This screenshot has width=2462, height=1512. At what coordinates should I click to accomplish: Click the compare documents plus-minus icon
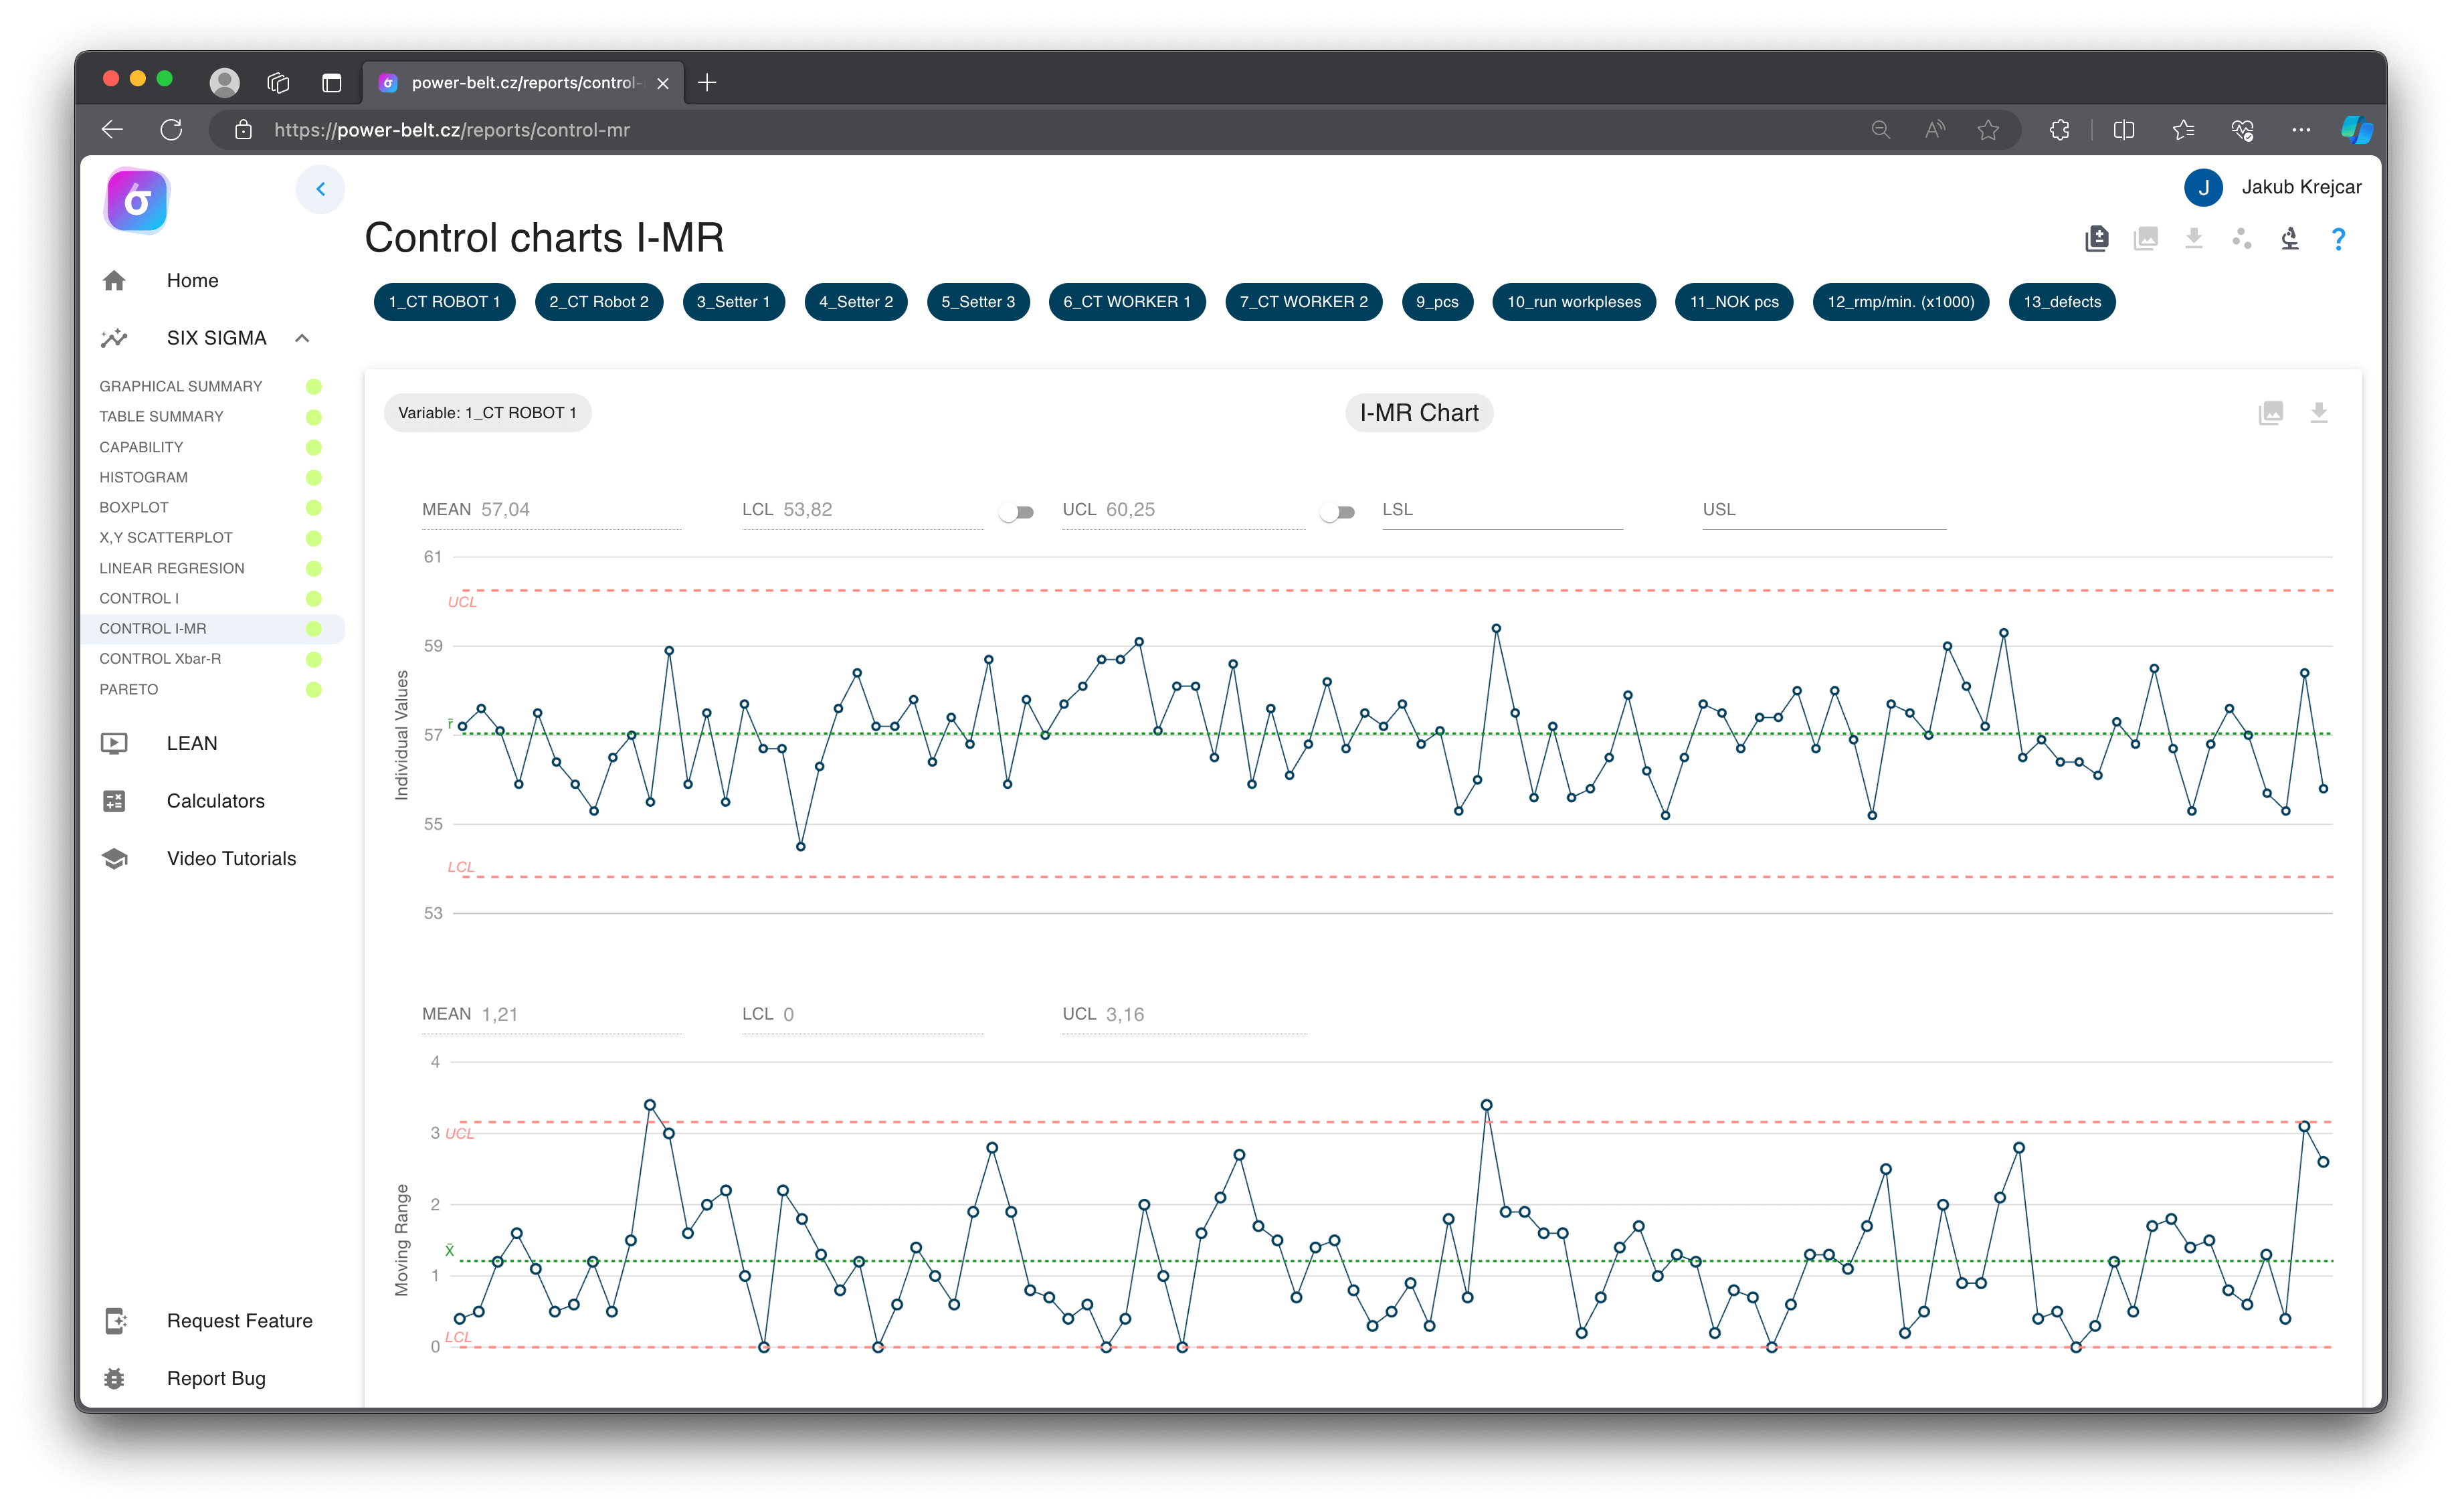tap(2096, 239)
